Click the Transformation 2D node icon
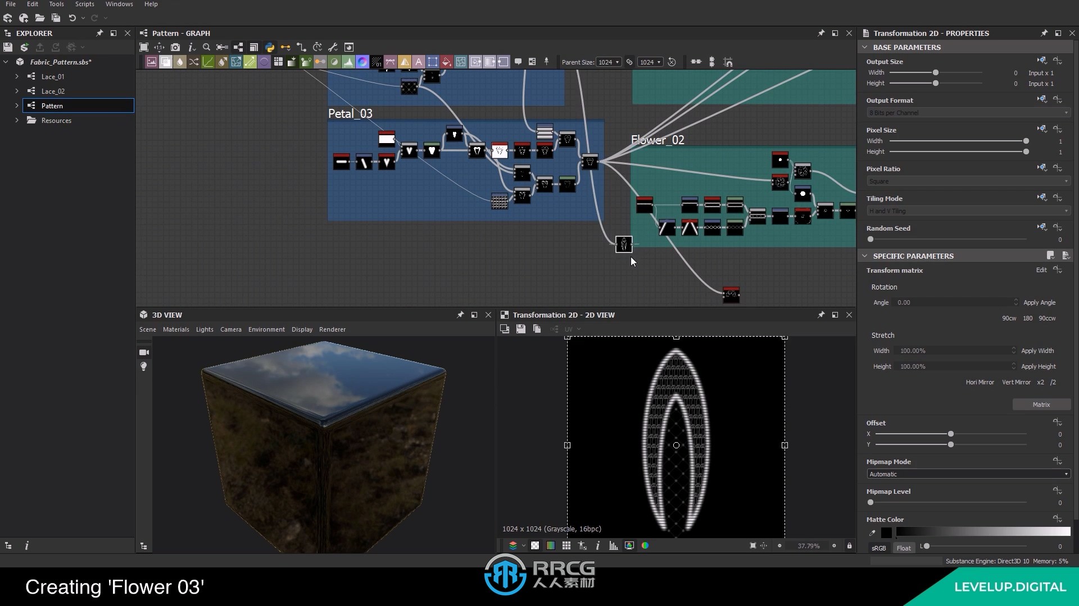Image resolution: width=1079 pixels, height=606 pixels. click(x=623, y=244)
